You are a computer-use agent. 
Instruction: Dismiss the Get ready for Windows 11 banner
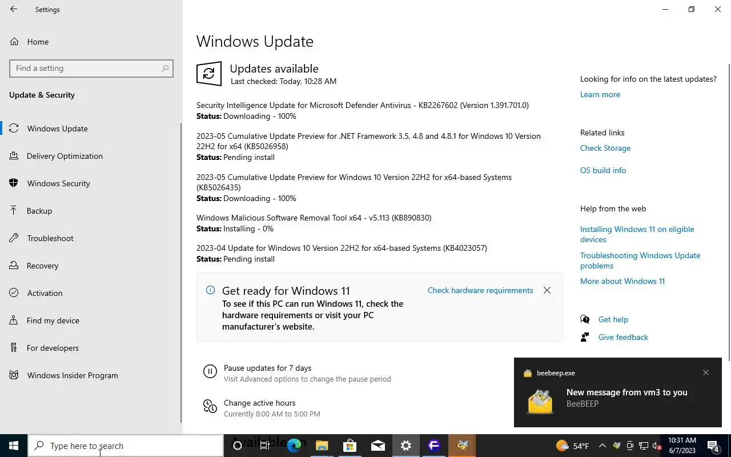547,290
